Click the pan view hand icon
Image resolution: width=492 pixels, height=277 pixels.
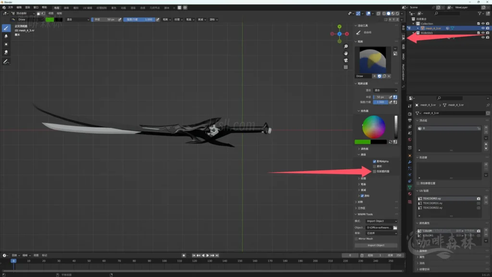click(345, 53)
